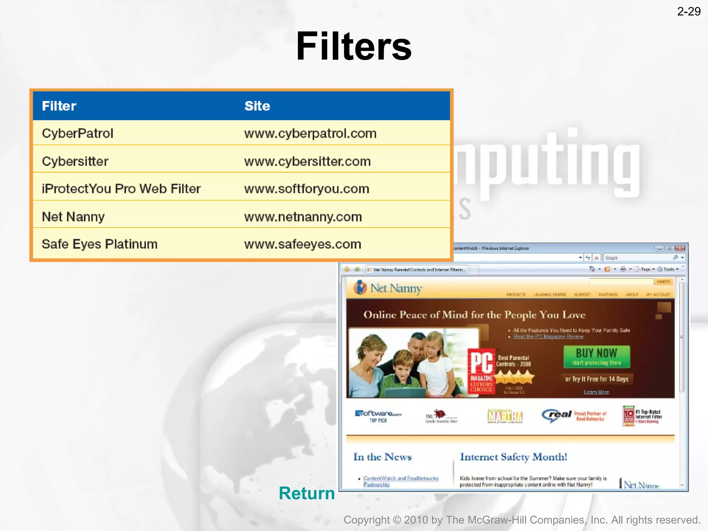Click the CyberPatrol filter name

(x=77, y=133)
